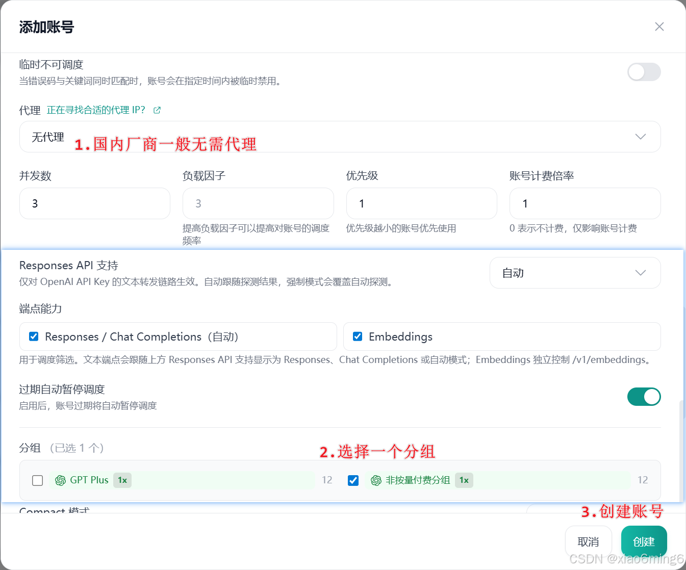Click the 非按量付费分组 label text

click(x=418, y=480)
